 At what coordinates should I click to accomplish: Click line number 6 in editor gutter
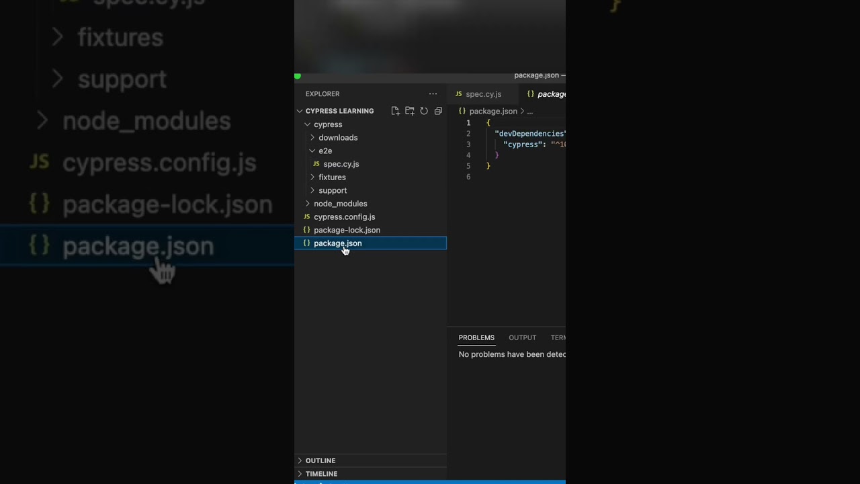468,177
